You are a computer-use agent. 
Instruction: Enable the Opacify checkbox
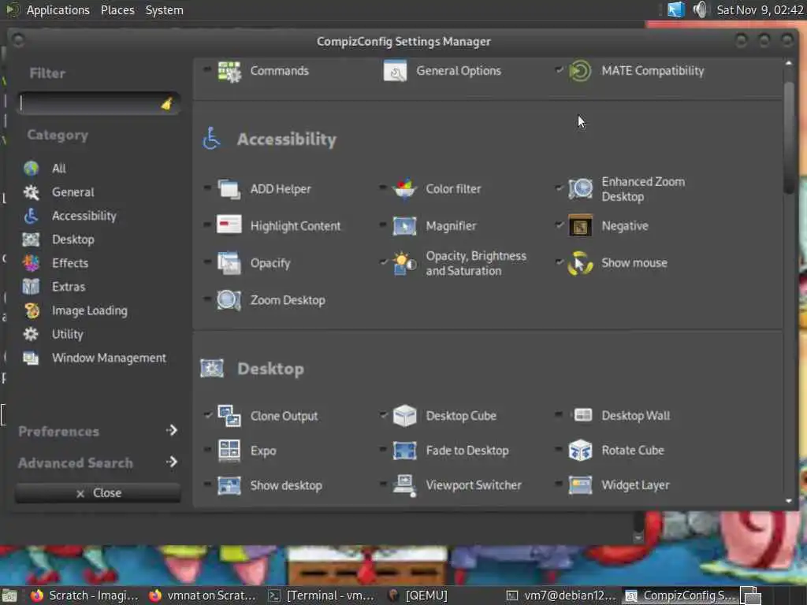point(207,262)
